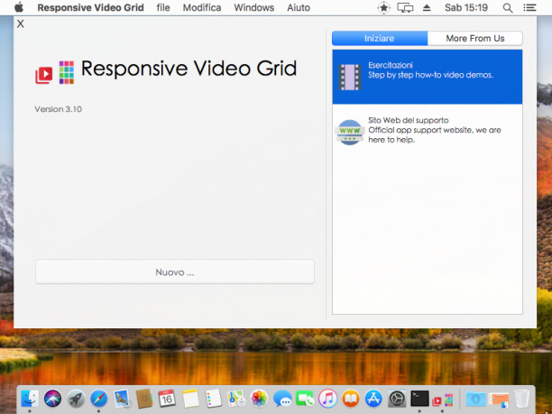Click Responsive Video Grid icon in dock

pos(443,400)
